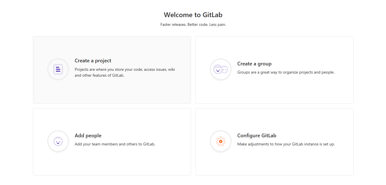Screen dimensions: 386x185
Task: Click the smaller right-hand face in the group icon
Action: (x=225, y=70)
